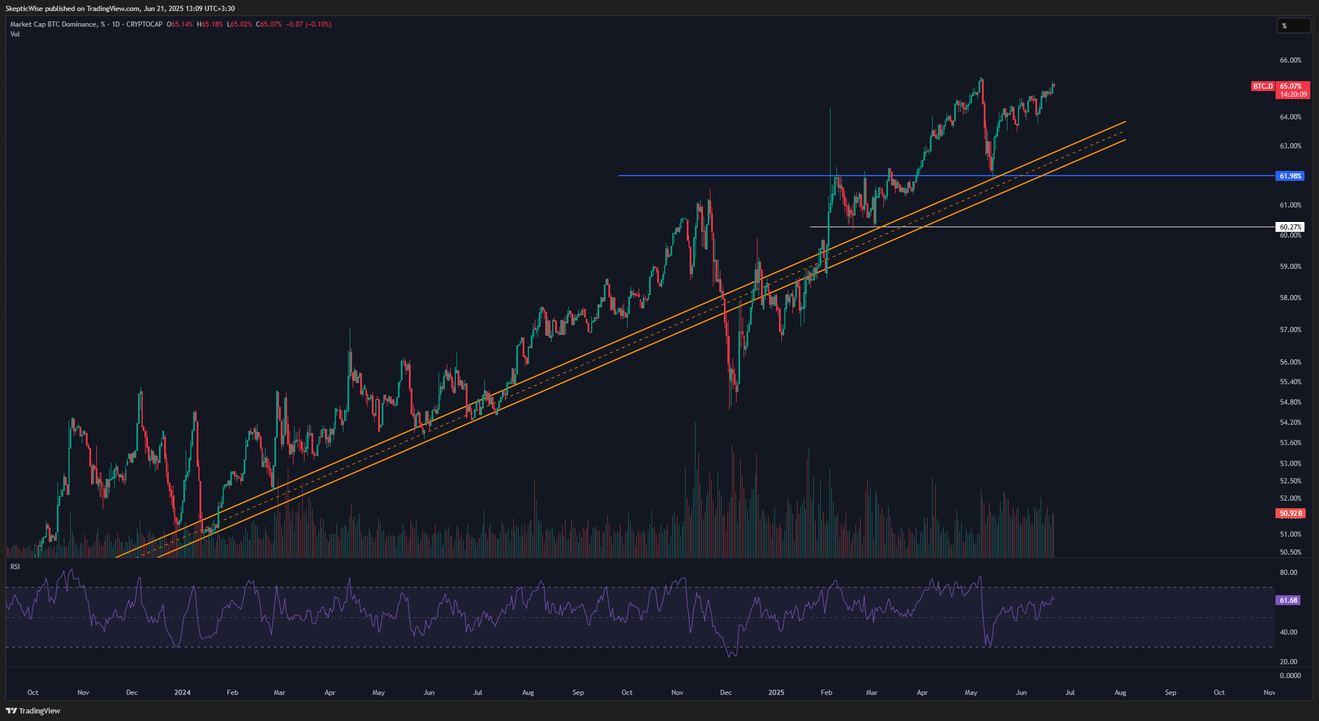Click the TradingView logo at bottom left

33,711
